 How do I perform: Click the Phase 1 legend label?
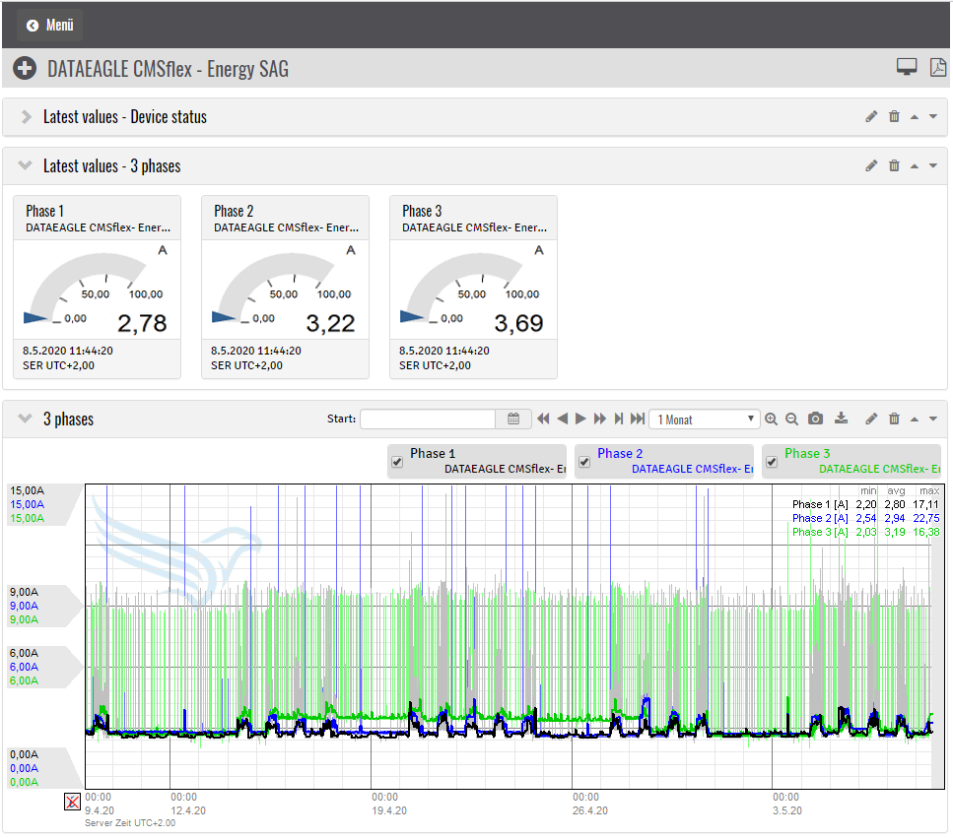[433, 454]
